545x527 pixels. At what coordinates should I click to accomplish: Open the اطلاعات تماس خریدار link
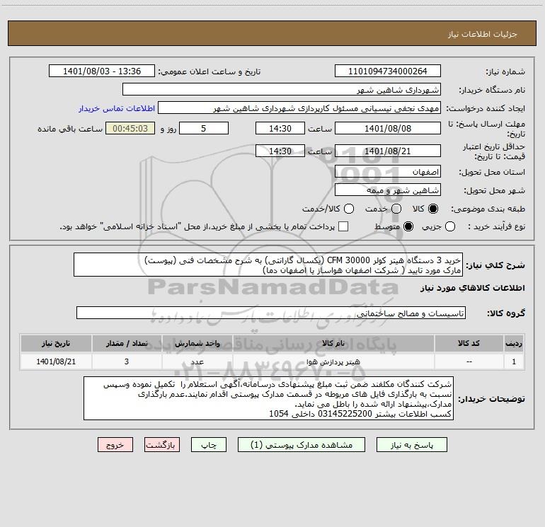(117, 108)
